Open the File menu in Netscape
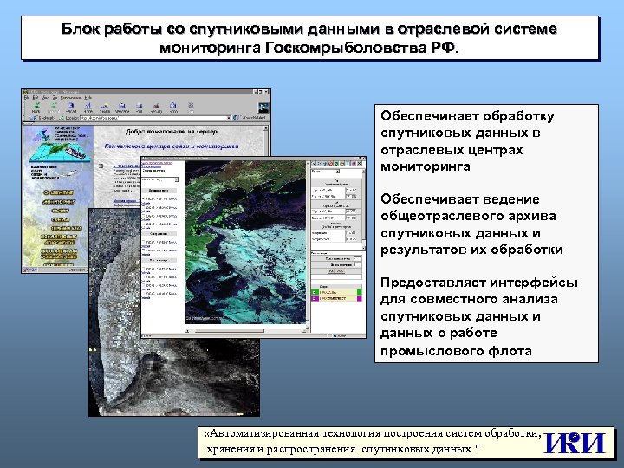Viewport: 624px width, 468px height. pyautogui.click(x=27, y=97)
